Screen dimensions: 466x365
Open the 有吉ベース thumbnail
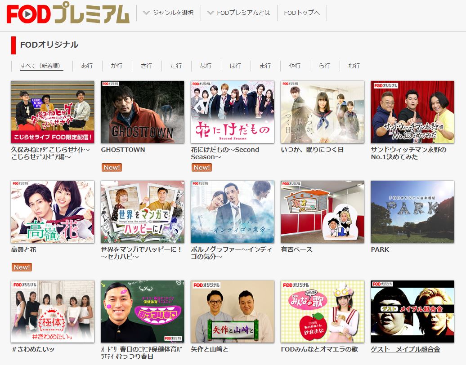[x=323, y=212]
